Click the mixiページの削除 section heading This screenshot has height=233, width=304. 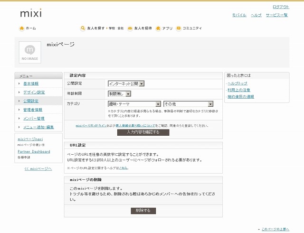[x=85, y=180]
